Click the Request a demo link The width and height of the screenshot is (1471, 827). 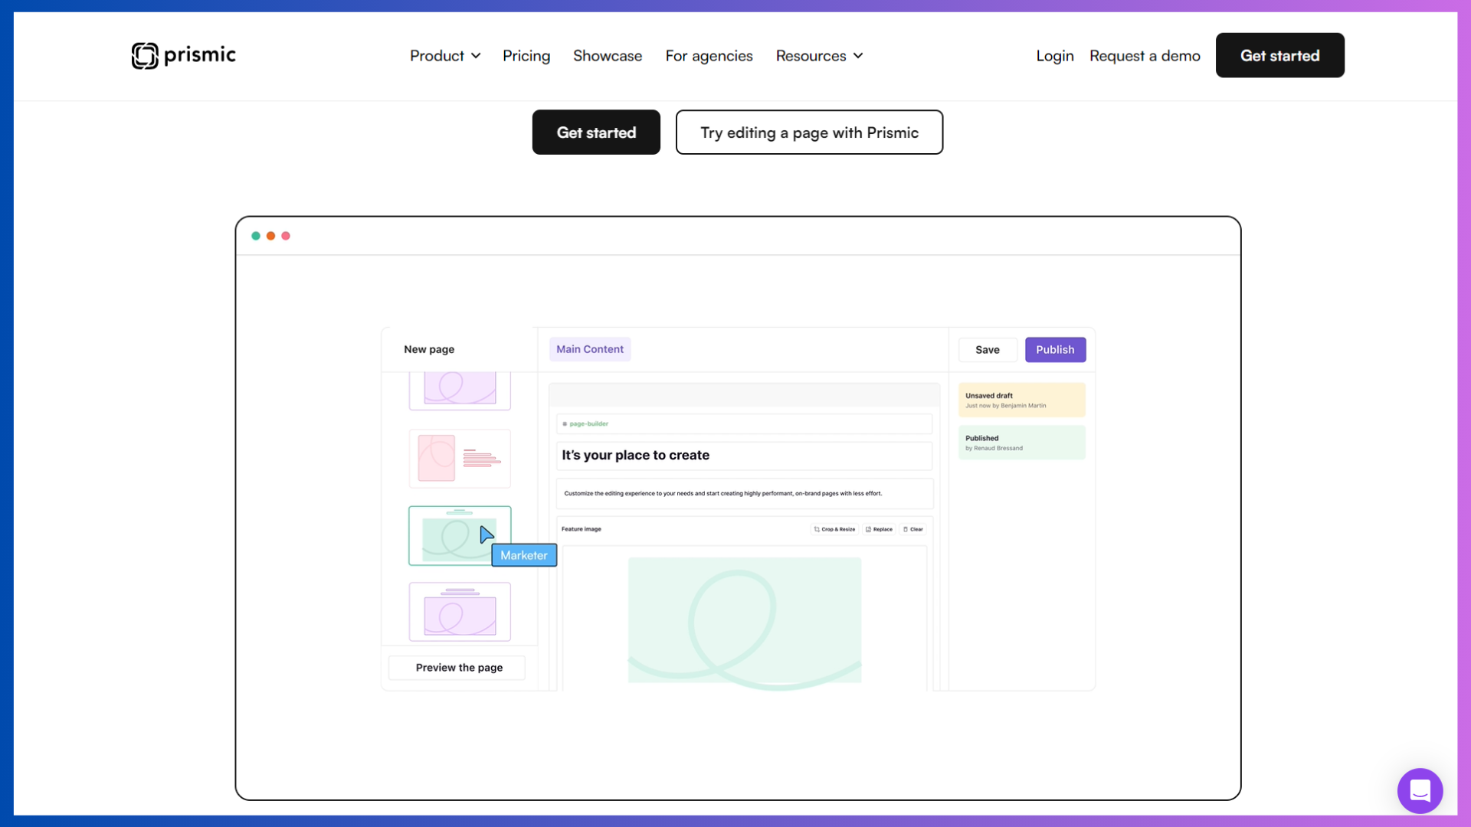[1145, 56]
